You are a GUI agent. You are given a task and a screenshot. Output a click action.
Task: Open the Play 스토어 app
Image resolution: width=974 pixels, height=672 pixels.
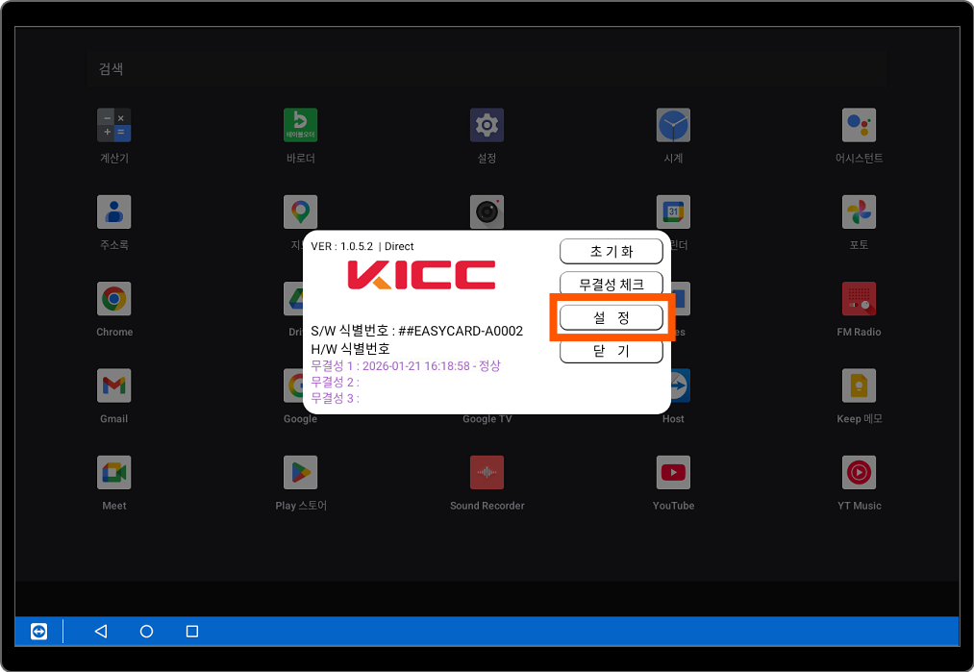click(x=300, y=473)
